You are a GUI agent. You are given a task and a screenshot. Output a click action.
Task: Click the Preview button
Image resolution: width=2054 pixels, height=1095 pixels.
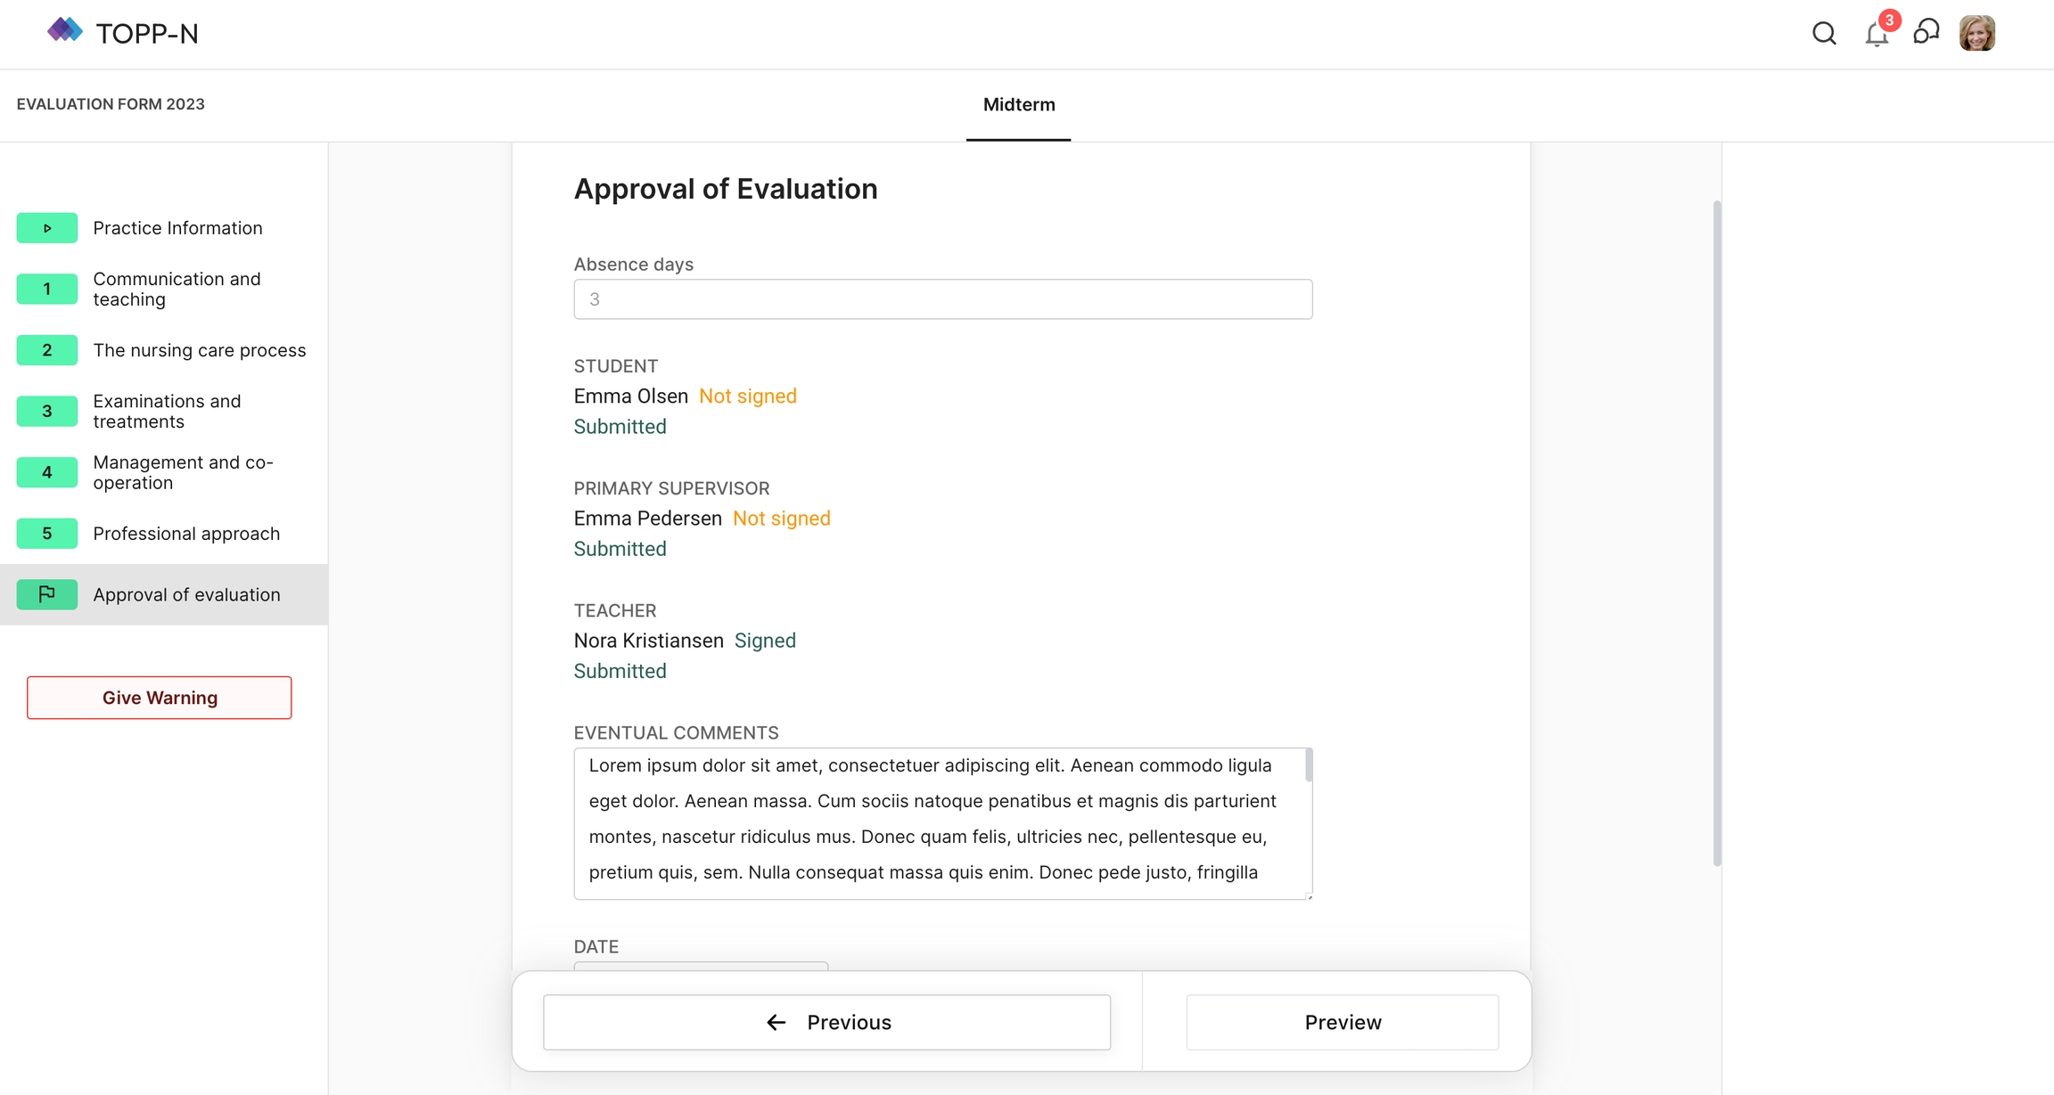click(x=1343, y=1022)
